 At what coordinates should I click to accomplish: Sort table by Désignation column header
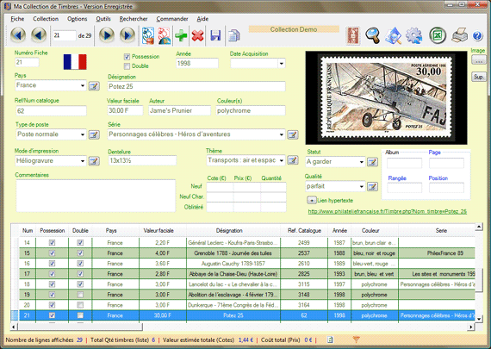coord(229,231)
